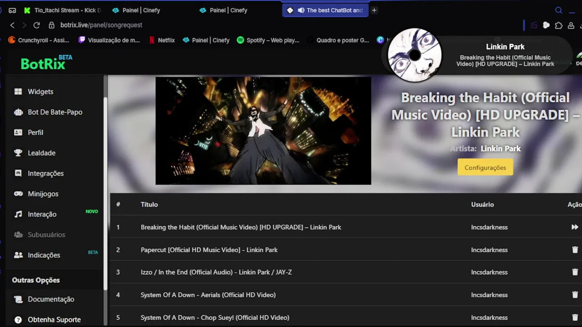This screenshot has height=327, width=582.
Task: Click the System Of A Down Aerials title
Action: [208, 295]
